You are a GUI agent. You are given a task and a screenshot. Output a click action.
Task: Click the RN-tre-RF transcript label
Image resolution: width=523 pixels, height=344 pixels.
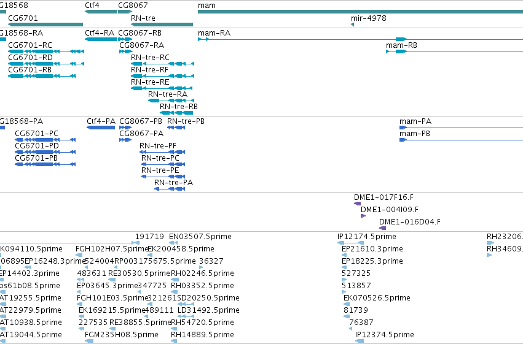point(149,70)
